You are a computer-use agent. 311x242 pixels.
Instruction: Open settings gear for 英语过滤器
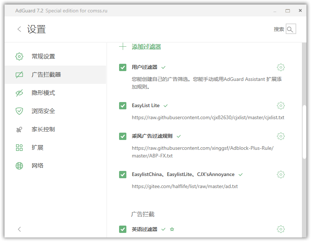click(281, 229)
